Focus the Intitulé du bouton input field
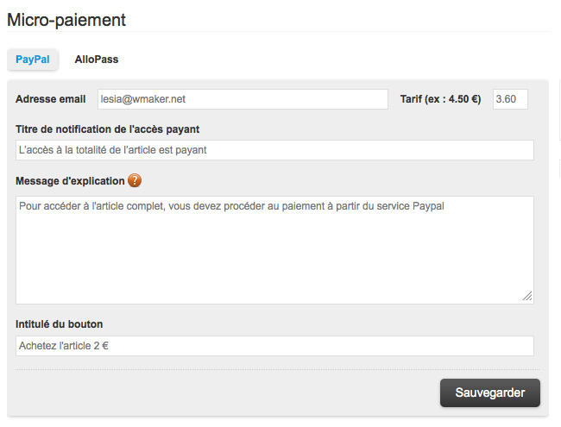This screenshot has height=427, width=561. (274, 346)
